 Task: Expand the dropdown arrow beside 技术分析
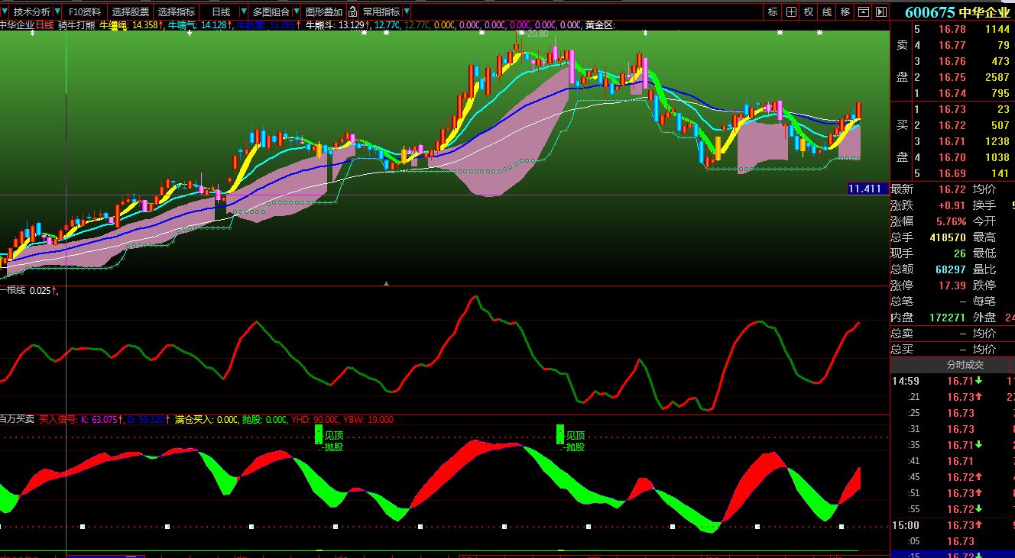click(x=57, y=11)
